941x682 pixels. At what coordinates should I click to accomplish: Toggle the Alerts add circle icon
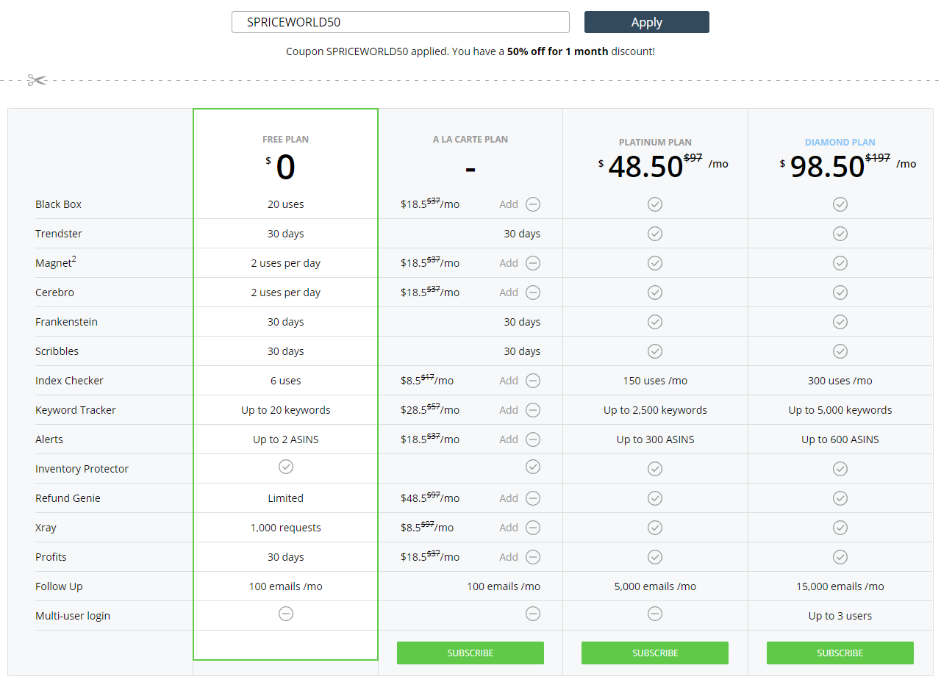pyautogui.click(x=533, y=439)
